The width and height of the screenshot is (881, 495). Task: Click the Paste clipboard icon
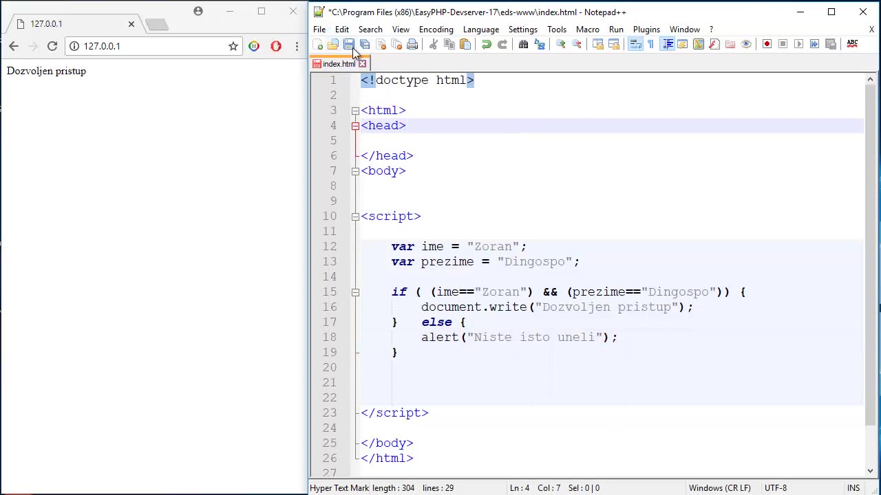(x=465, y=44)
